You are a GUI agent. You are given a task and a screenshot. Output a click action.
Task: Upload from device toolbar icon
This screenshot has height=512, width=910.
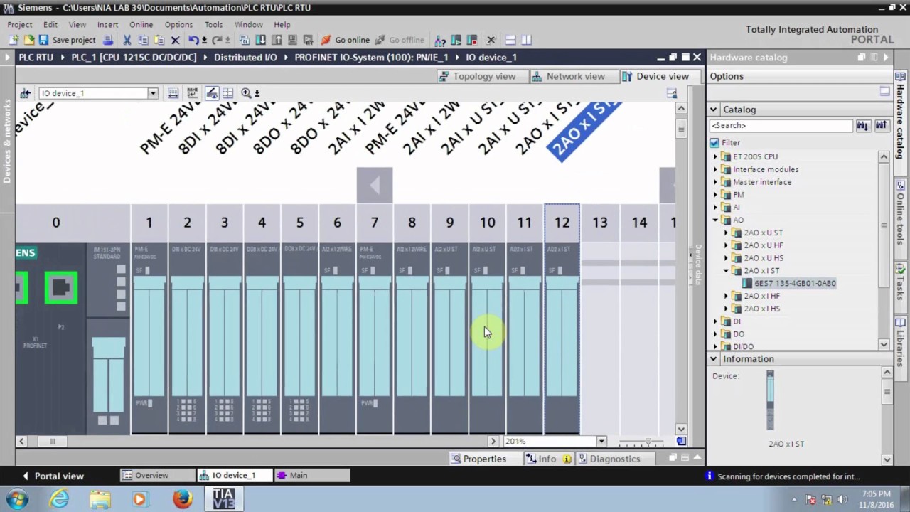(277, 40)
